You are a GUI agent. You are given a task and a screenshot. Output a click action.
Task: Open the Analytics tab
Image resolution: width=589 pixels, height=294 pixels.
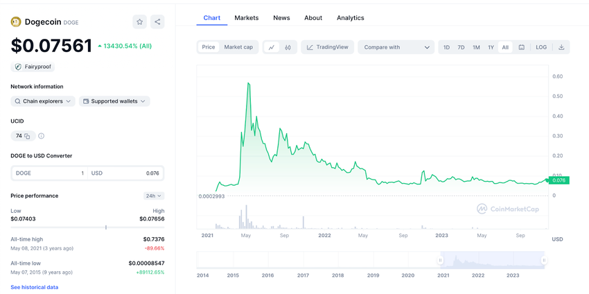[x=350, y=18]
